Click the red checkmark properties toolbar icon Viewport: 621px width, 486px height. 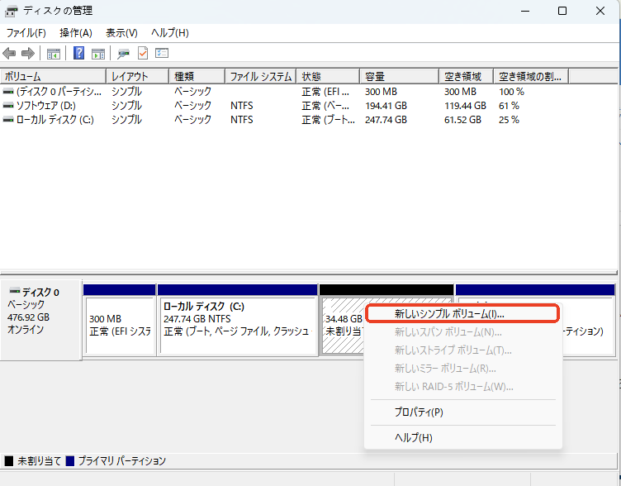(x=143, y=53)
